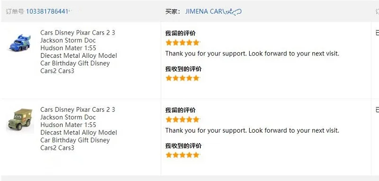Click the second 我收到的评价 heading
The height and width of the screenshot is (181, 379).
tap(183, 146)
